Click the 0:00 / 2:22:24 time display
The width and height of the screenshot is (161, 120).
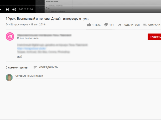coord(26,9)
